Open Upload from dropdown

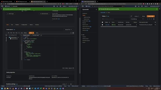pyautogui.click(x=68, y=29)
